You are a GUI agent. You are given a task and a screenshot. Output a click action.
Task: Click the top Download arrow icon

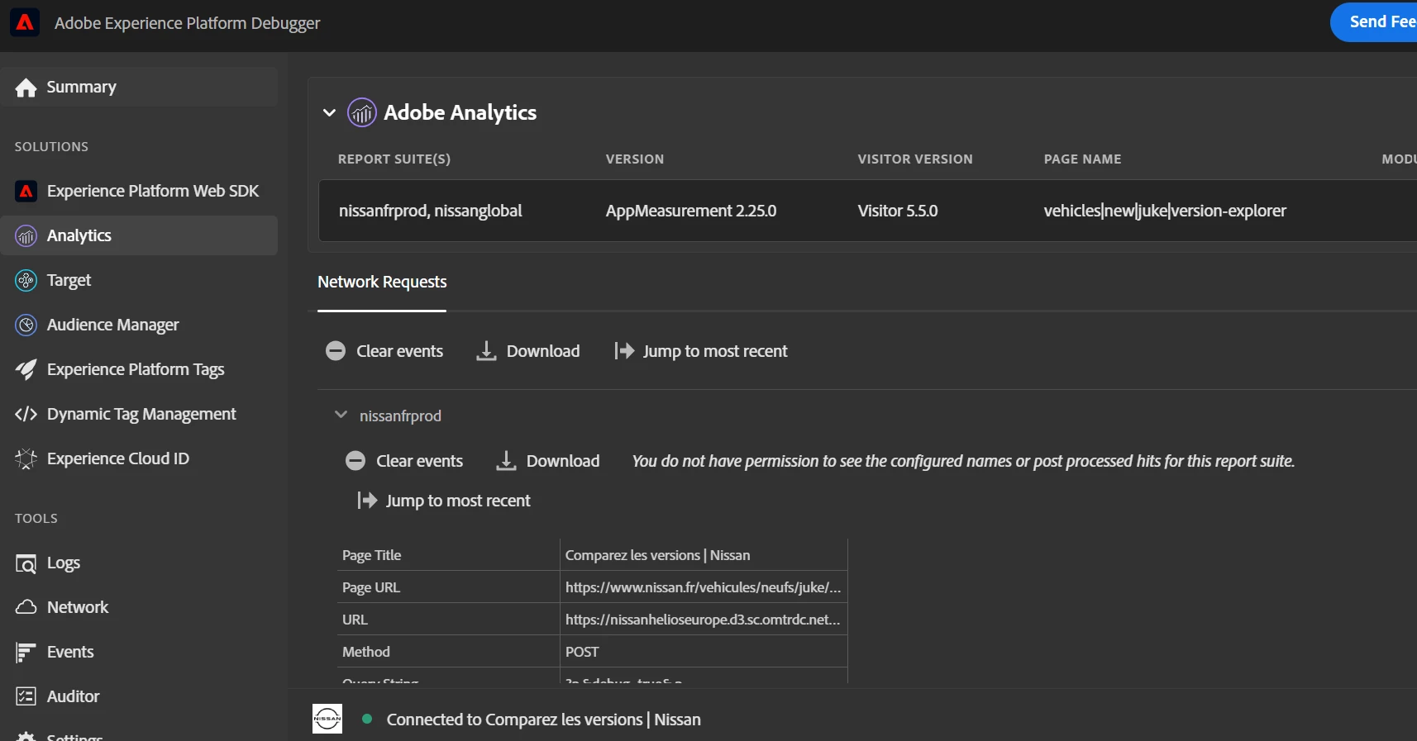pos(486,351)
